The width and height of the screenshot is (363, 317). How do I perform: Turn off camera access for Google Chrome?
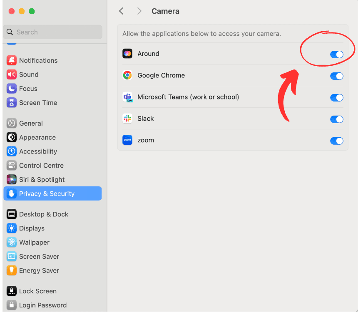(336, 76)
